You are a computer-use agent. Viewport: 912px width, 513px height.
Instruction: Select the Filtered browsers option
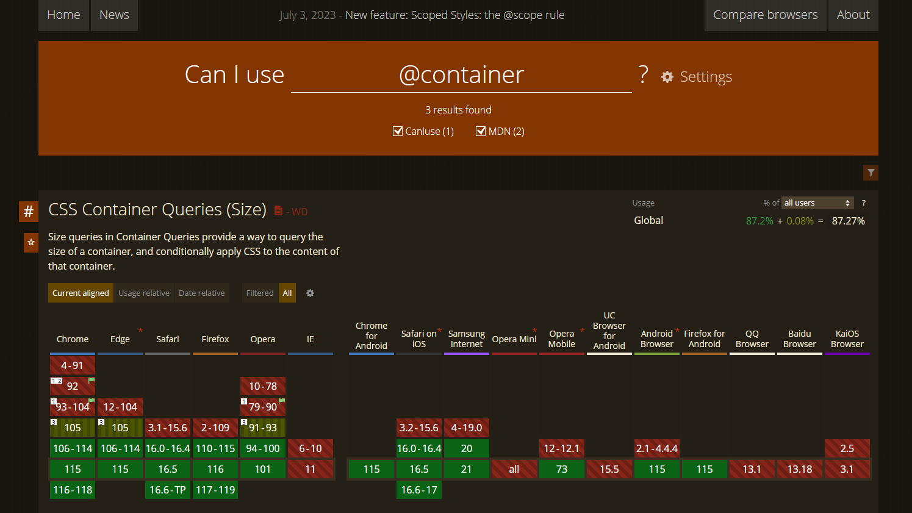(260, 293)
